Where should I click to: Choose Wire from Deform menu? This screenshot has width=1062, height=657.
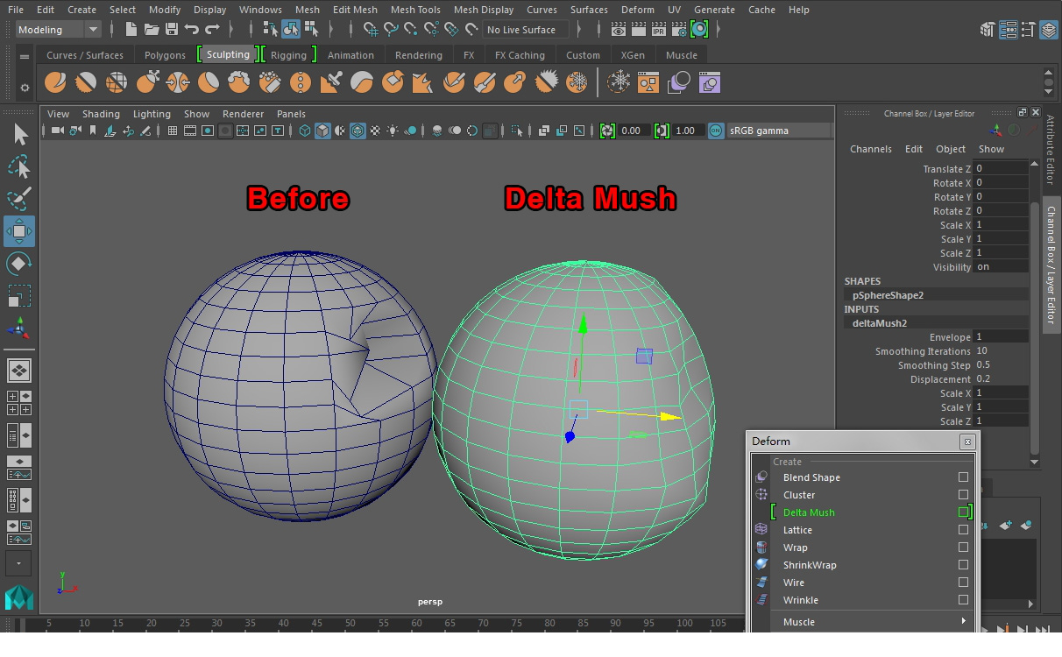[794, 583]
